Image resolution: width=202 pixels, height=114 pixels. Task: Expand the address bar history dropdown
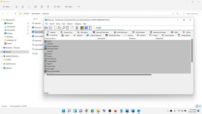(173, 14)
